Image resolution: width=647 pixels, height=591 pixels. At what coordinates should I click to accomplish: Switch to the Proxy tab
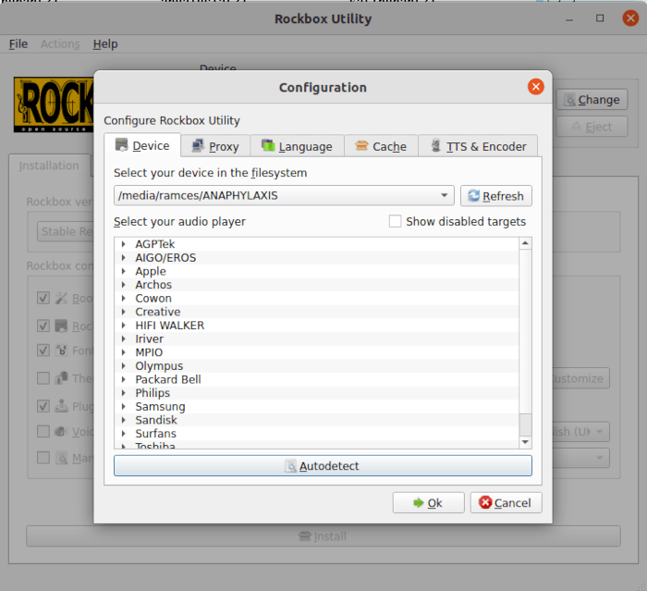click(215, 147)
